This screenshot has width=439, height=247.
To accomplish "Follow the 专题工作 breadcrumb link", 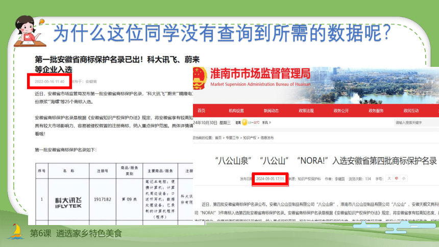I will (232, 138).
